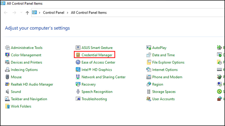The image size is (225, 126).
Task: Open Ease of Access Center link
Action: 98,62
